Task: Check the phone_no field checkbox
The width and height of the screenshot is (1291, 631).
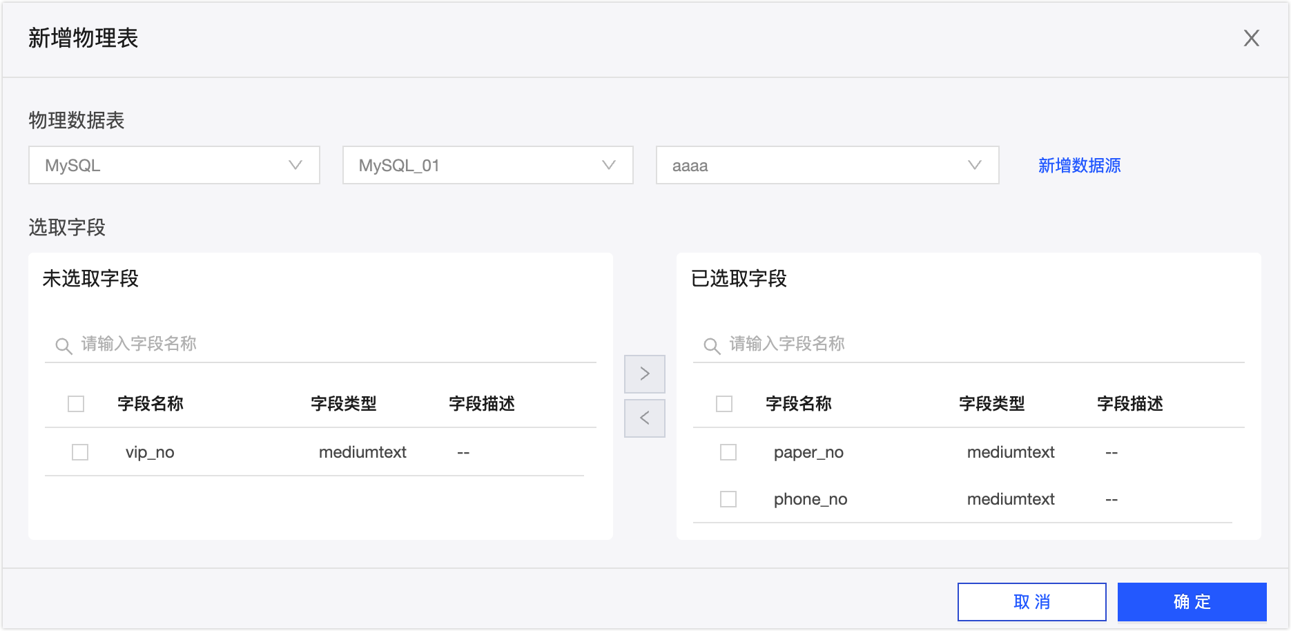Action: 728,499
